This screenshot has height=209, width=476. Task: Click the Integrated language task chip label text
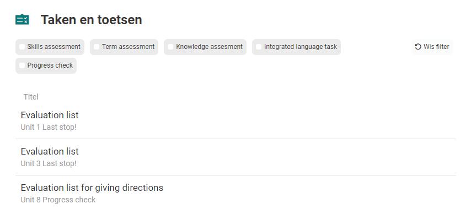301,47
